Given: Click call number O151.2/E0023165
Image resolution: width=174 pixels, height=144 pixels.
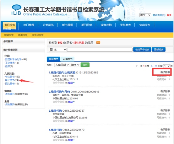Looking at the screenshot, I should 87,72.
